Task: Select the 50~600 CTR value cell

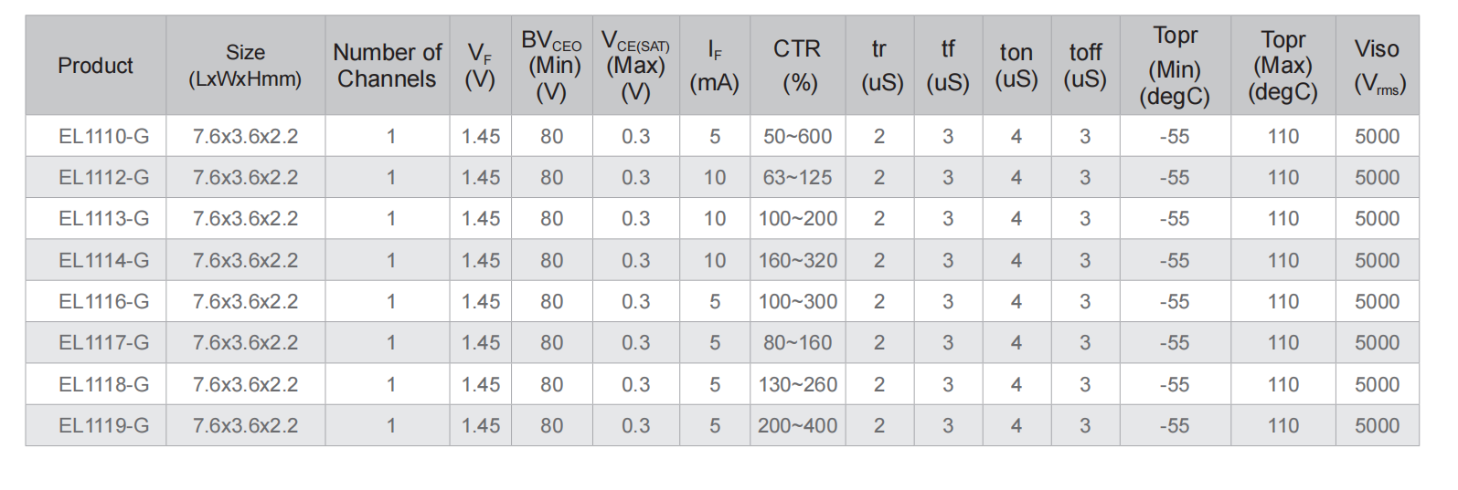Action: click(x=797, y=137)
